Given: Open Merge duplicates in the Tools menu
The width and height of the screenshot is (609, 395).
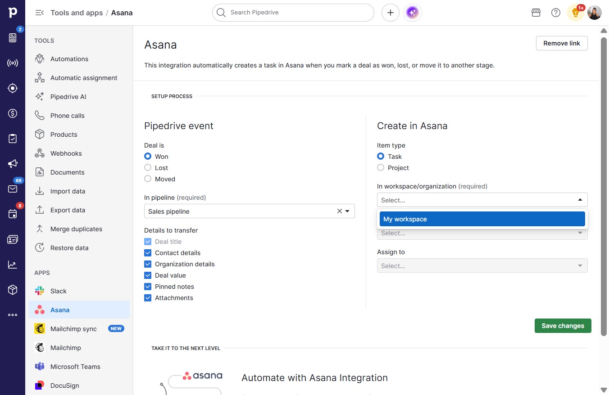Looking at the screenshot, I should click(79, 229).
